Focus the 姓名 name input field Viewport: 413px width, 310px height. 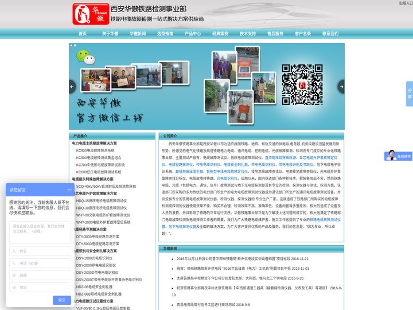coord(40,251)
